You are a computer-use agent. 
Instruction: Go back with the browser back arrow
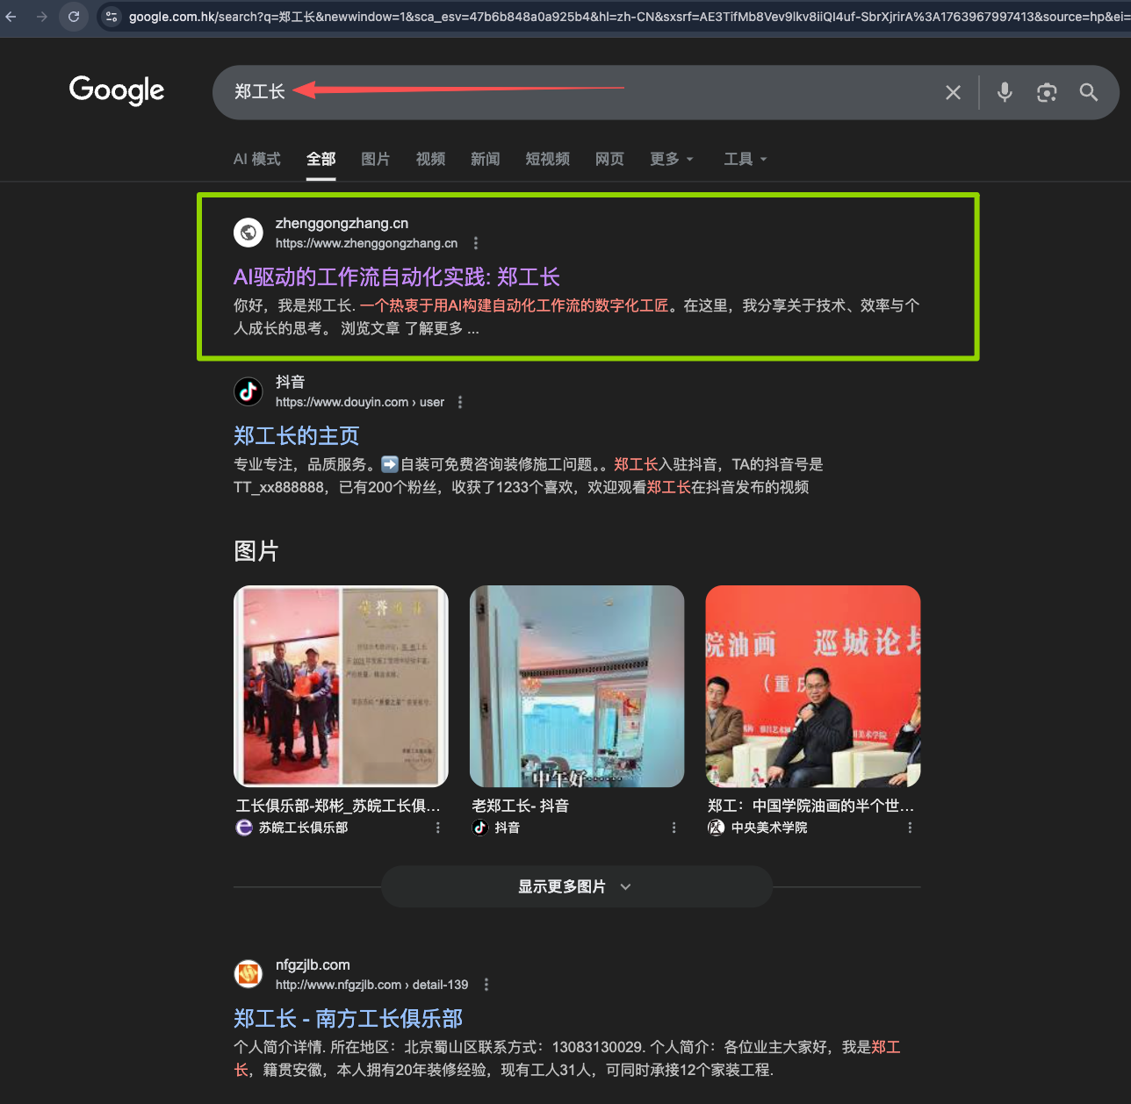[x=11, y=16]
